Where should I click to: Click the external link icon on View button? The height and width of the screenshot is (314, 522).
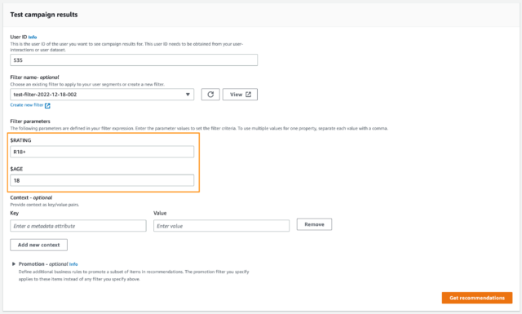248,95
